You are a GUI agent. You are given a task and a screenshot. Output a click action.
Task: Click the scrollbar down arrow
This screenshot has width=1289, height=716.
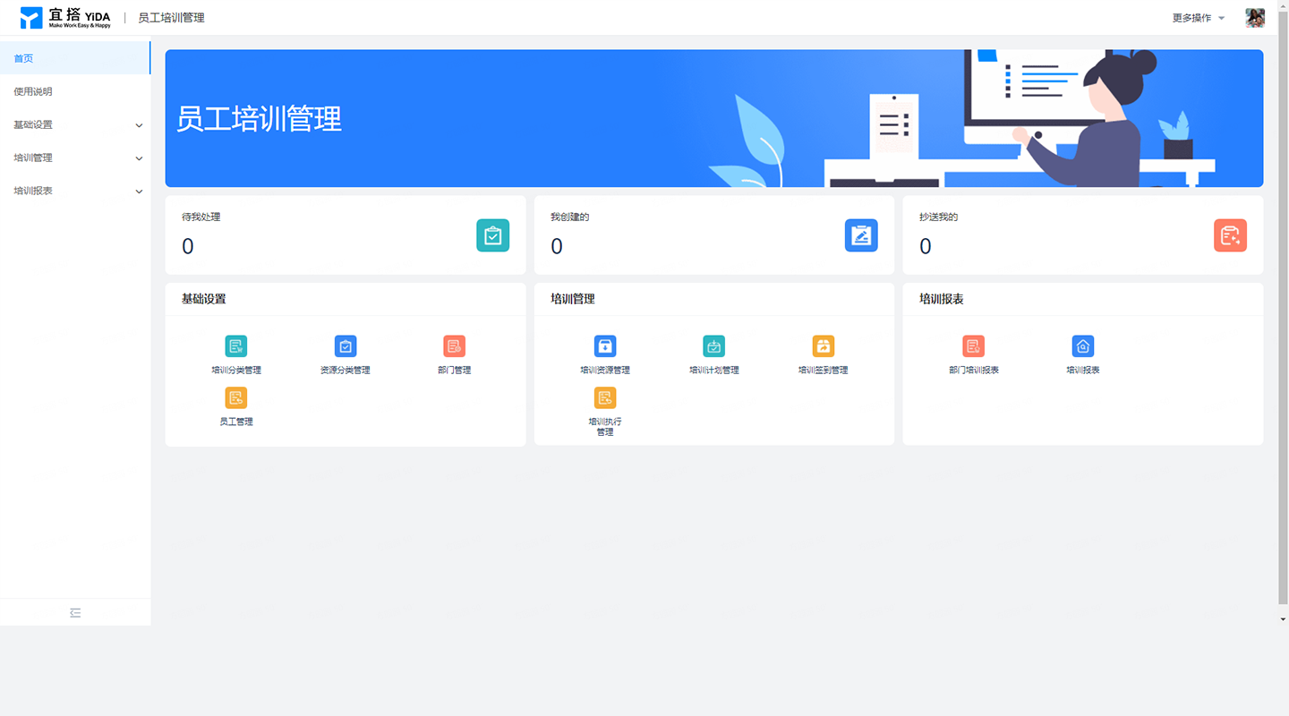click(x=1283, y=618)
